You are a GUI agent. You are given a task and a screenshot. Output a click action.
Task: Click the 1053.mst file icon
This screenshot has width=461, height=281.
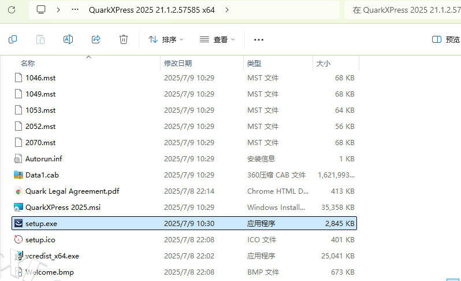pyautogui.click(x=18, y=110)
